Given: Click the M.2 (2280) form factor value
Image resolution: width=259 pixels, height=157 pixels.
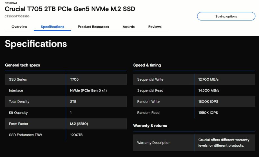Looking at the screenshot, I should point(79,124).
